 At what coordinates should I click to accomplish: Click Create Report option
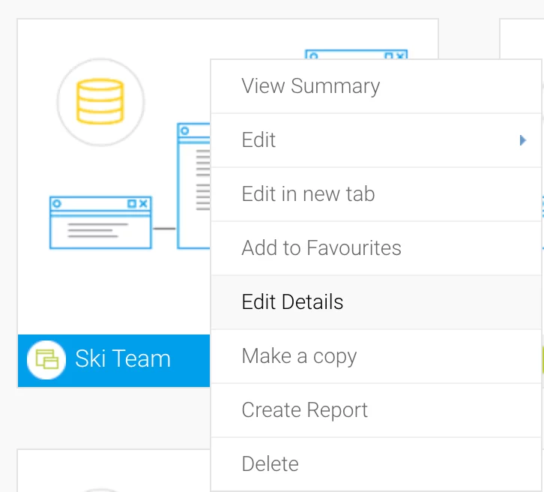click(x=304, y=410)
